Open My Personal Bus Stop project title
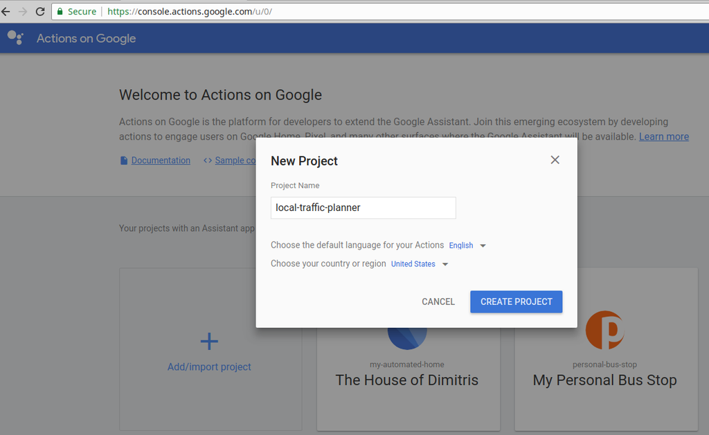 pyautogui.click(x=604, y=380)
